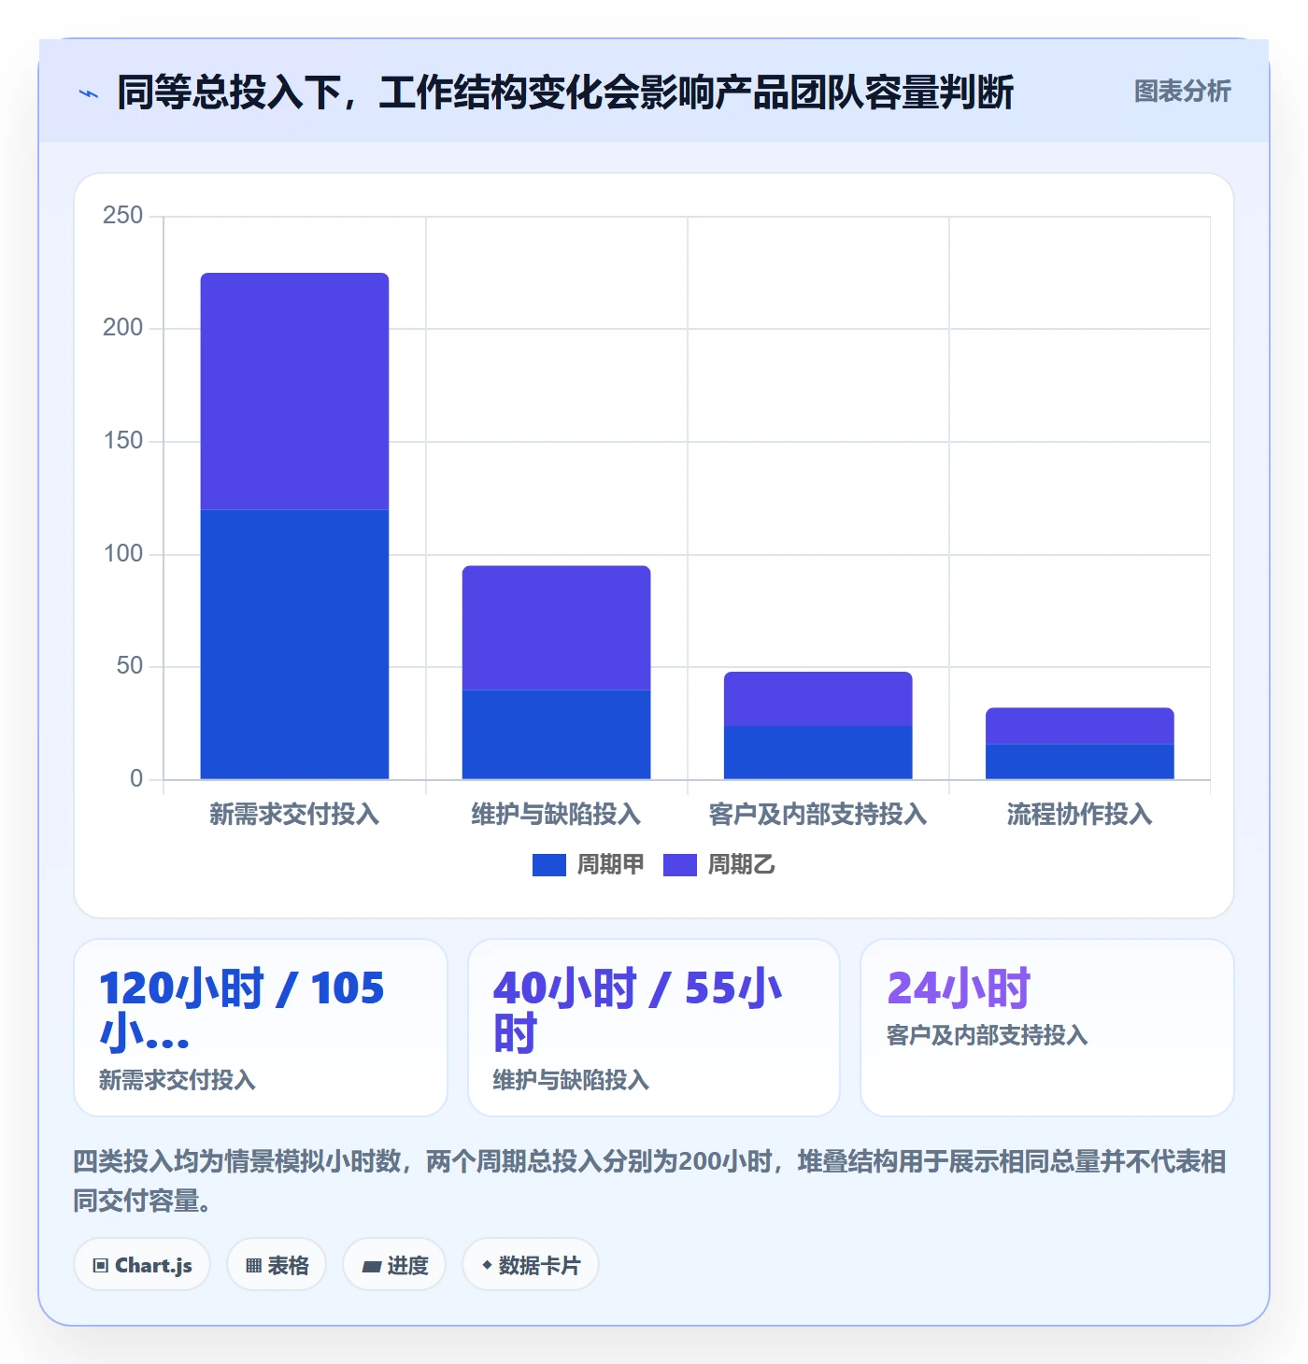1308x1364 pixels.
Task: Click the 客户及内部支持投入 x-axis category label
Action: (x=817, y=815)
